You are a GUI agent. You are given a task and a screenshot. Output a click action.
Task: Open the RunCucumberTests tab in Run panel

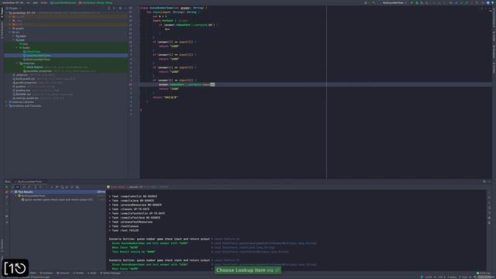29,181
